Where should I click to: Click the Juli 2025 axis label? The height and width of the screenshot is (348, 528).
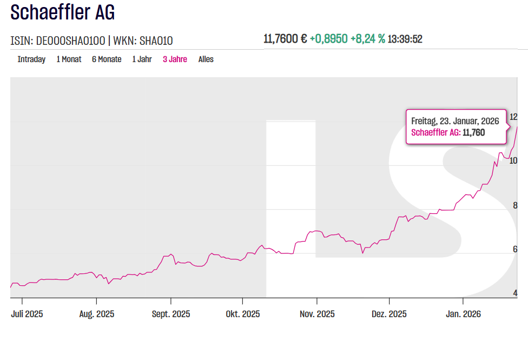27,314
